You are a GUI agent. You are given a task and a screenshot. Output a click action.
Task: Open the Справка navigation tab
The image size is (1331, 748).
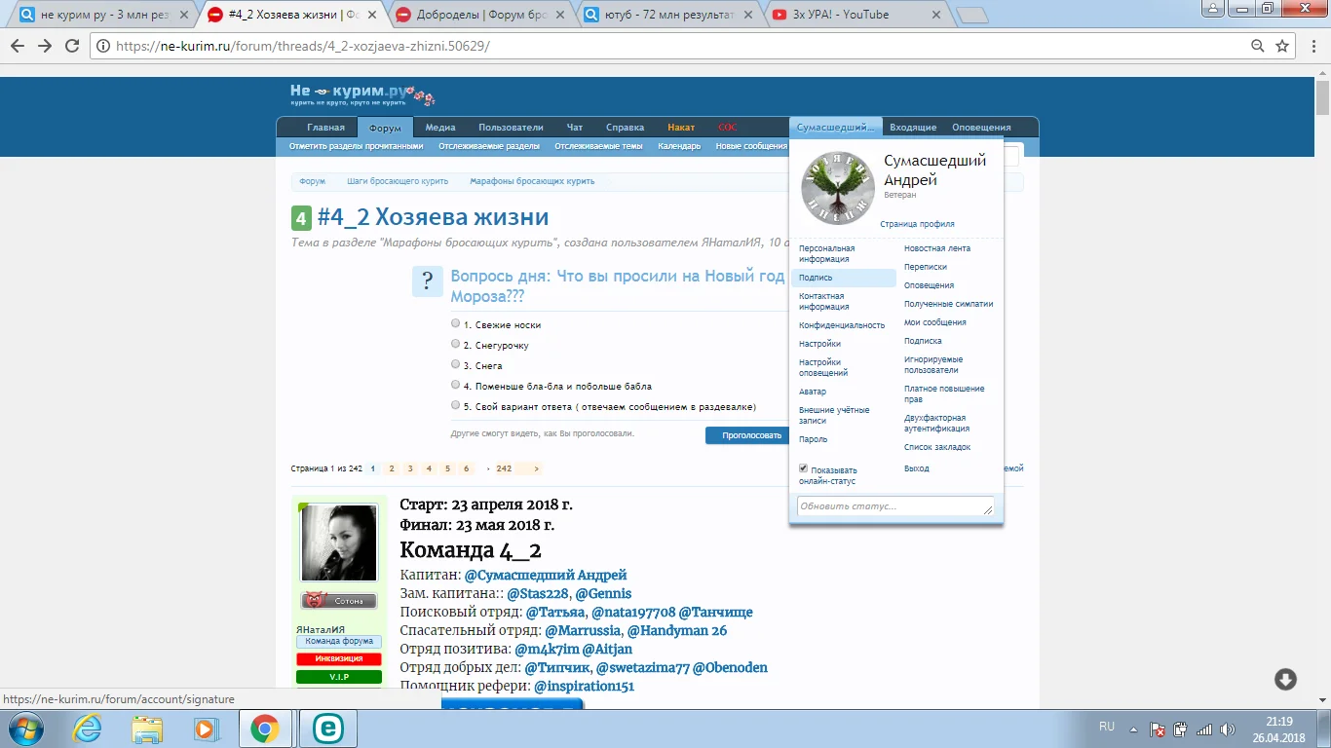click(625, 128)
